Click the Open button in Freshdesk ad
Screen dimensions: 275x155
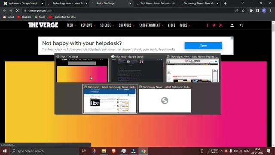[x=203, y=46]
